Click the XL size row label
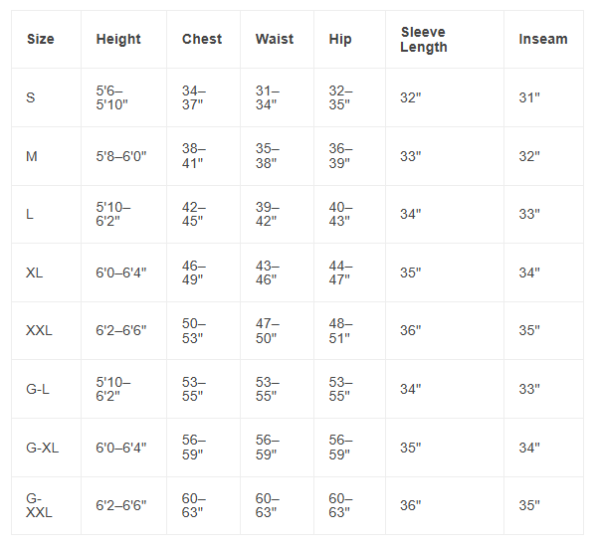 (34, 272)
